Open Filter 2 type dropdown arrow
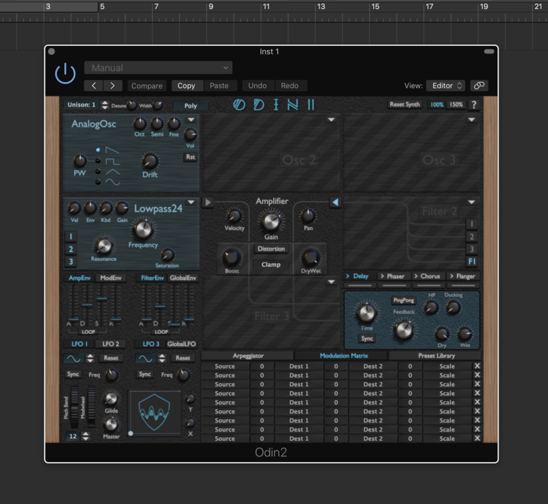The image size is (548, 504). [471, 202]
